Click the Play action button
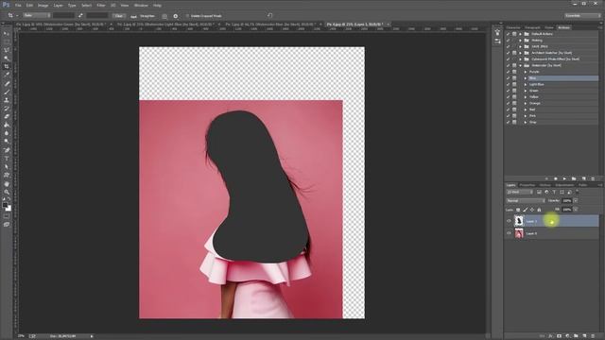This screenshot has width=605, height=340. pos(564,178)
